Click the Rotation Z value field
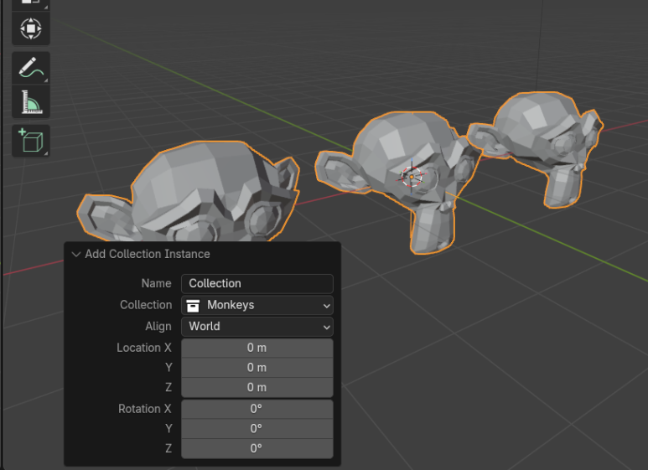 257,448
